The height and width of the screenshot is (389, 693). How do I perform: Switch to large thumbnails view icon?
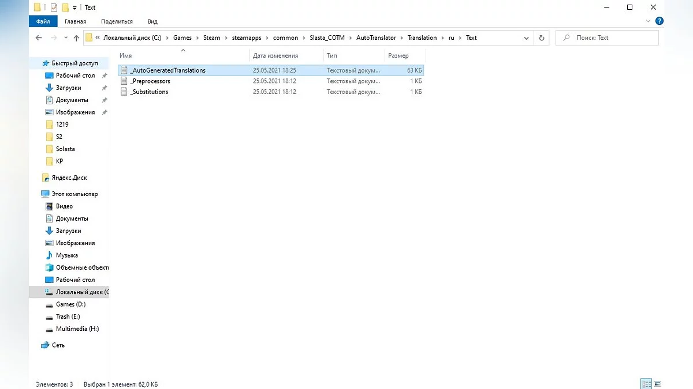(657, 383)
